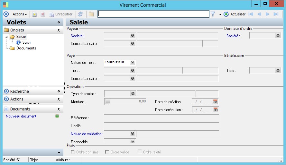Image resolution: width=286 pixels, height=165 pixels.
Task: Click the Libellé input field
Action: click(161, 126)
